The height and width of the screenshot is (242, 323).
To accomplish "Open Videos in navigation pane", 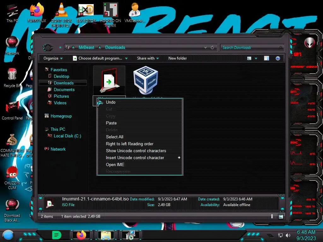I will (60, 103).
